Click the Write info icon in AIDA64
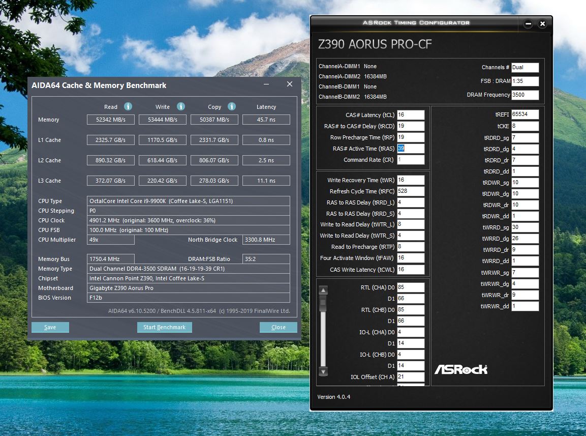This screenshot has width=586, height=436. pos(181,106)
